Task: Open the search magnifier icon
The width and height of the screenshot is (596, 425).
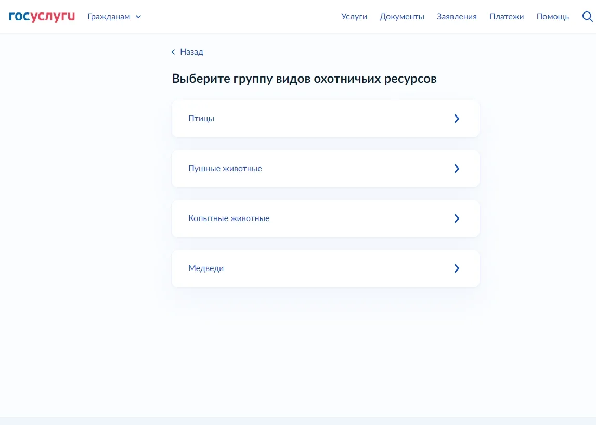Action: tap(587, 17)
